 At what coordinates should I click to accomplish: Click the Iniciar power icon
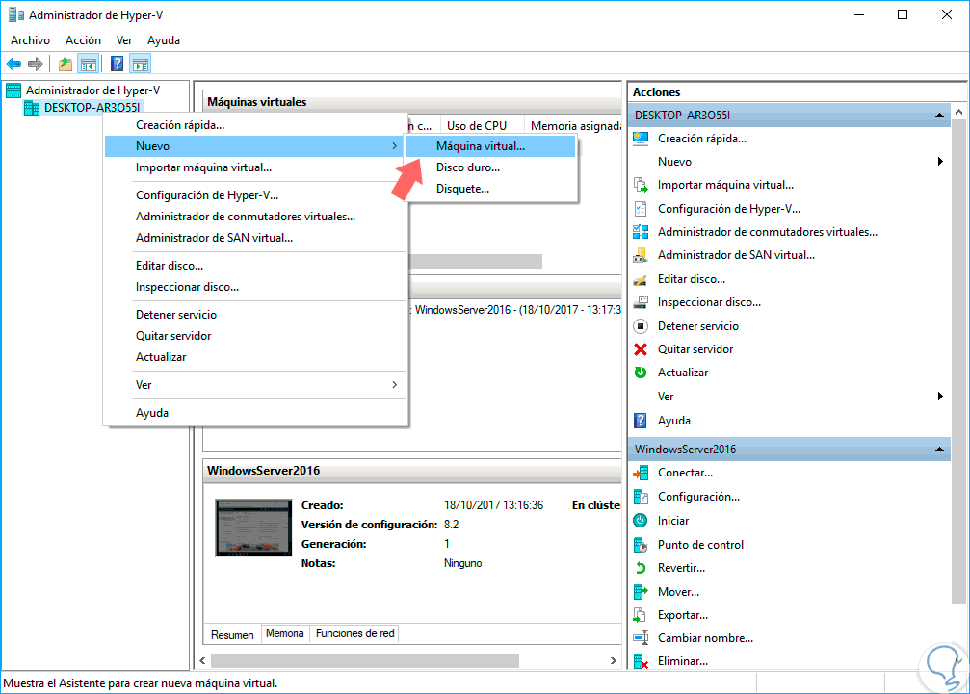(641, 521)
